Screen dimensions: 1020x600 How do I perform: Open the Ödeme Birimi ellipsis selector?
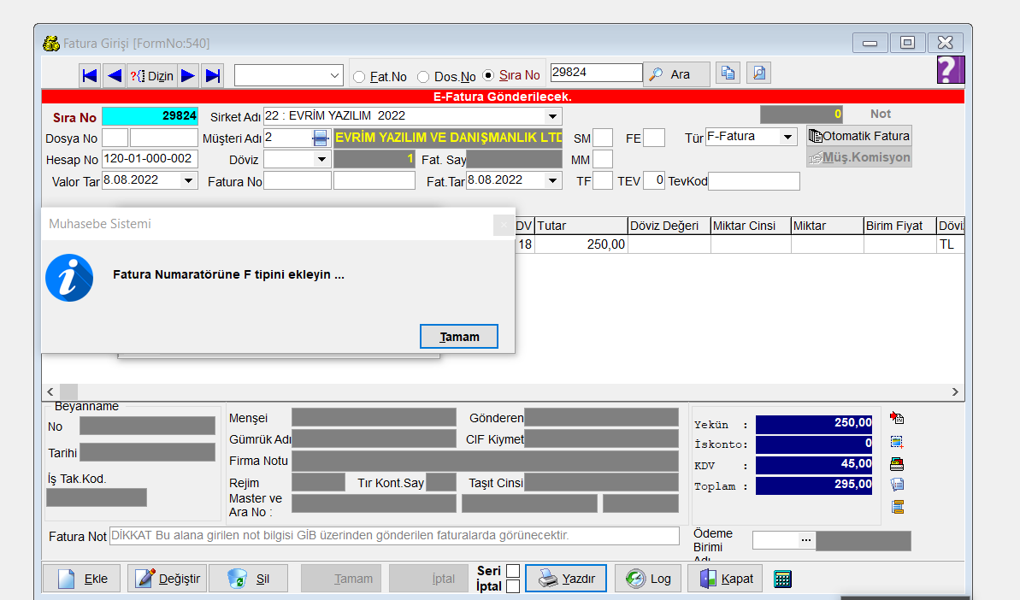806,540
